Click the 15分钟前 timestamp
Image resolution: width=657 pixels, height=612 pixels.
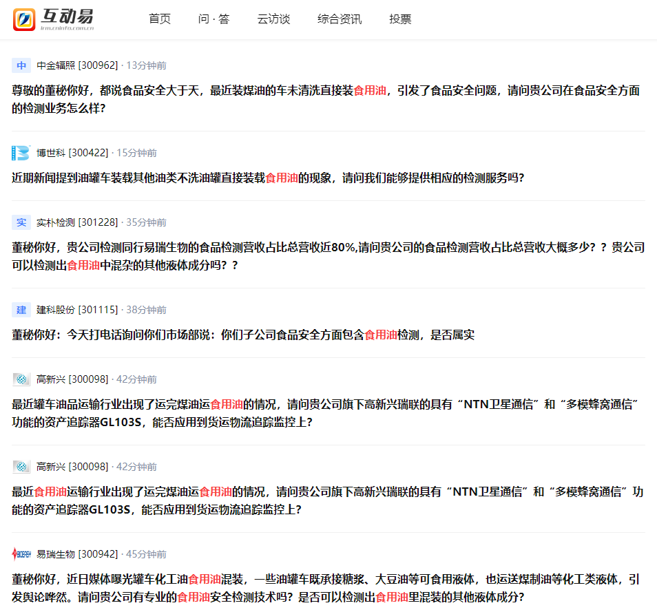pyautogui.click(x=136, y=153)
